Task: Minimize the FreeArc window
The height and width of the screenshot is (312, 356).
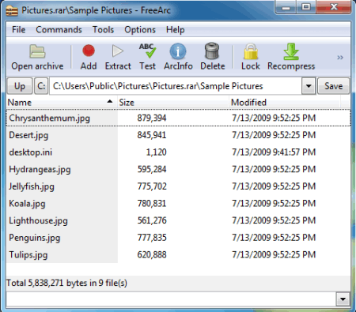Action: (286, 7)
